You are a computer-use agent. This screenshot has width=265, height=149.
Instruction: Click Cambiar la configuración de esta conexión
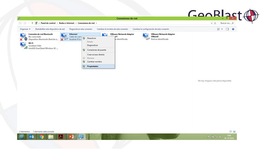tap(151, 29)
